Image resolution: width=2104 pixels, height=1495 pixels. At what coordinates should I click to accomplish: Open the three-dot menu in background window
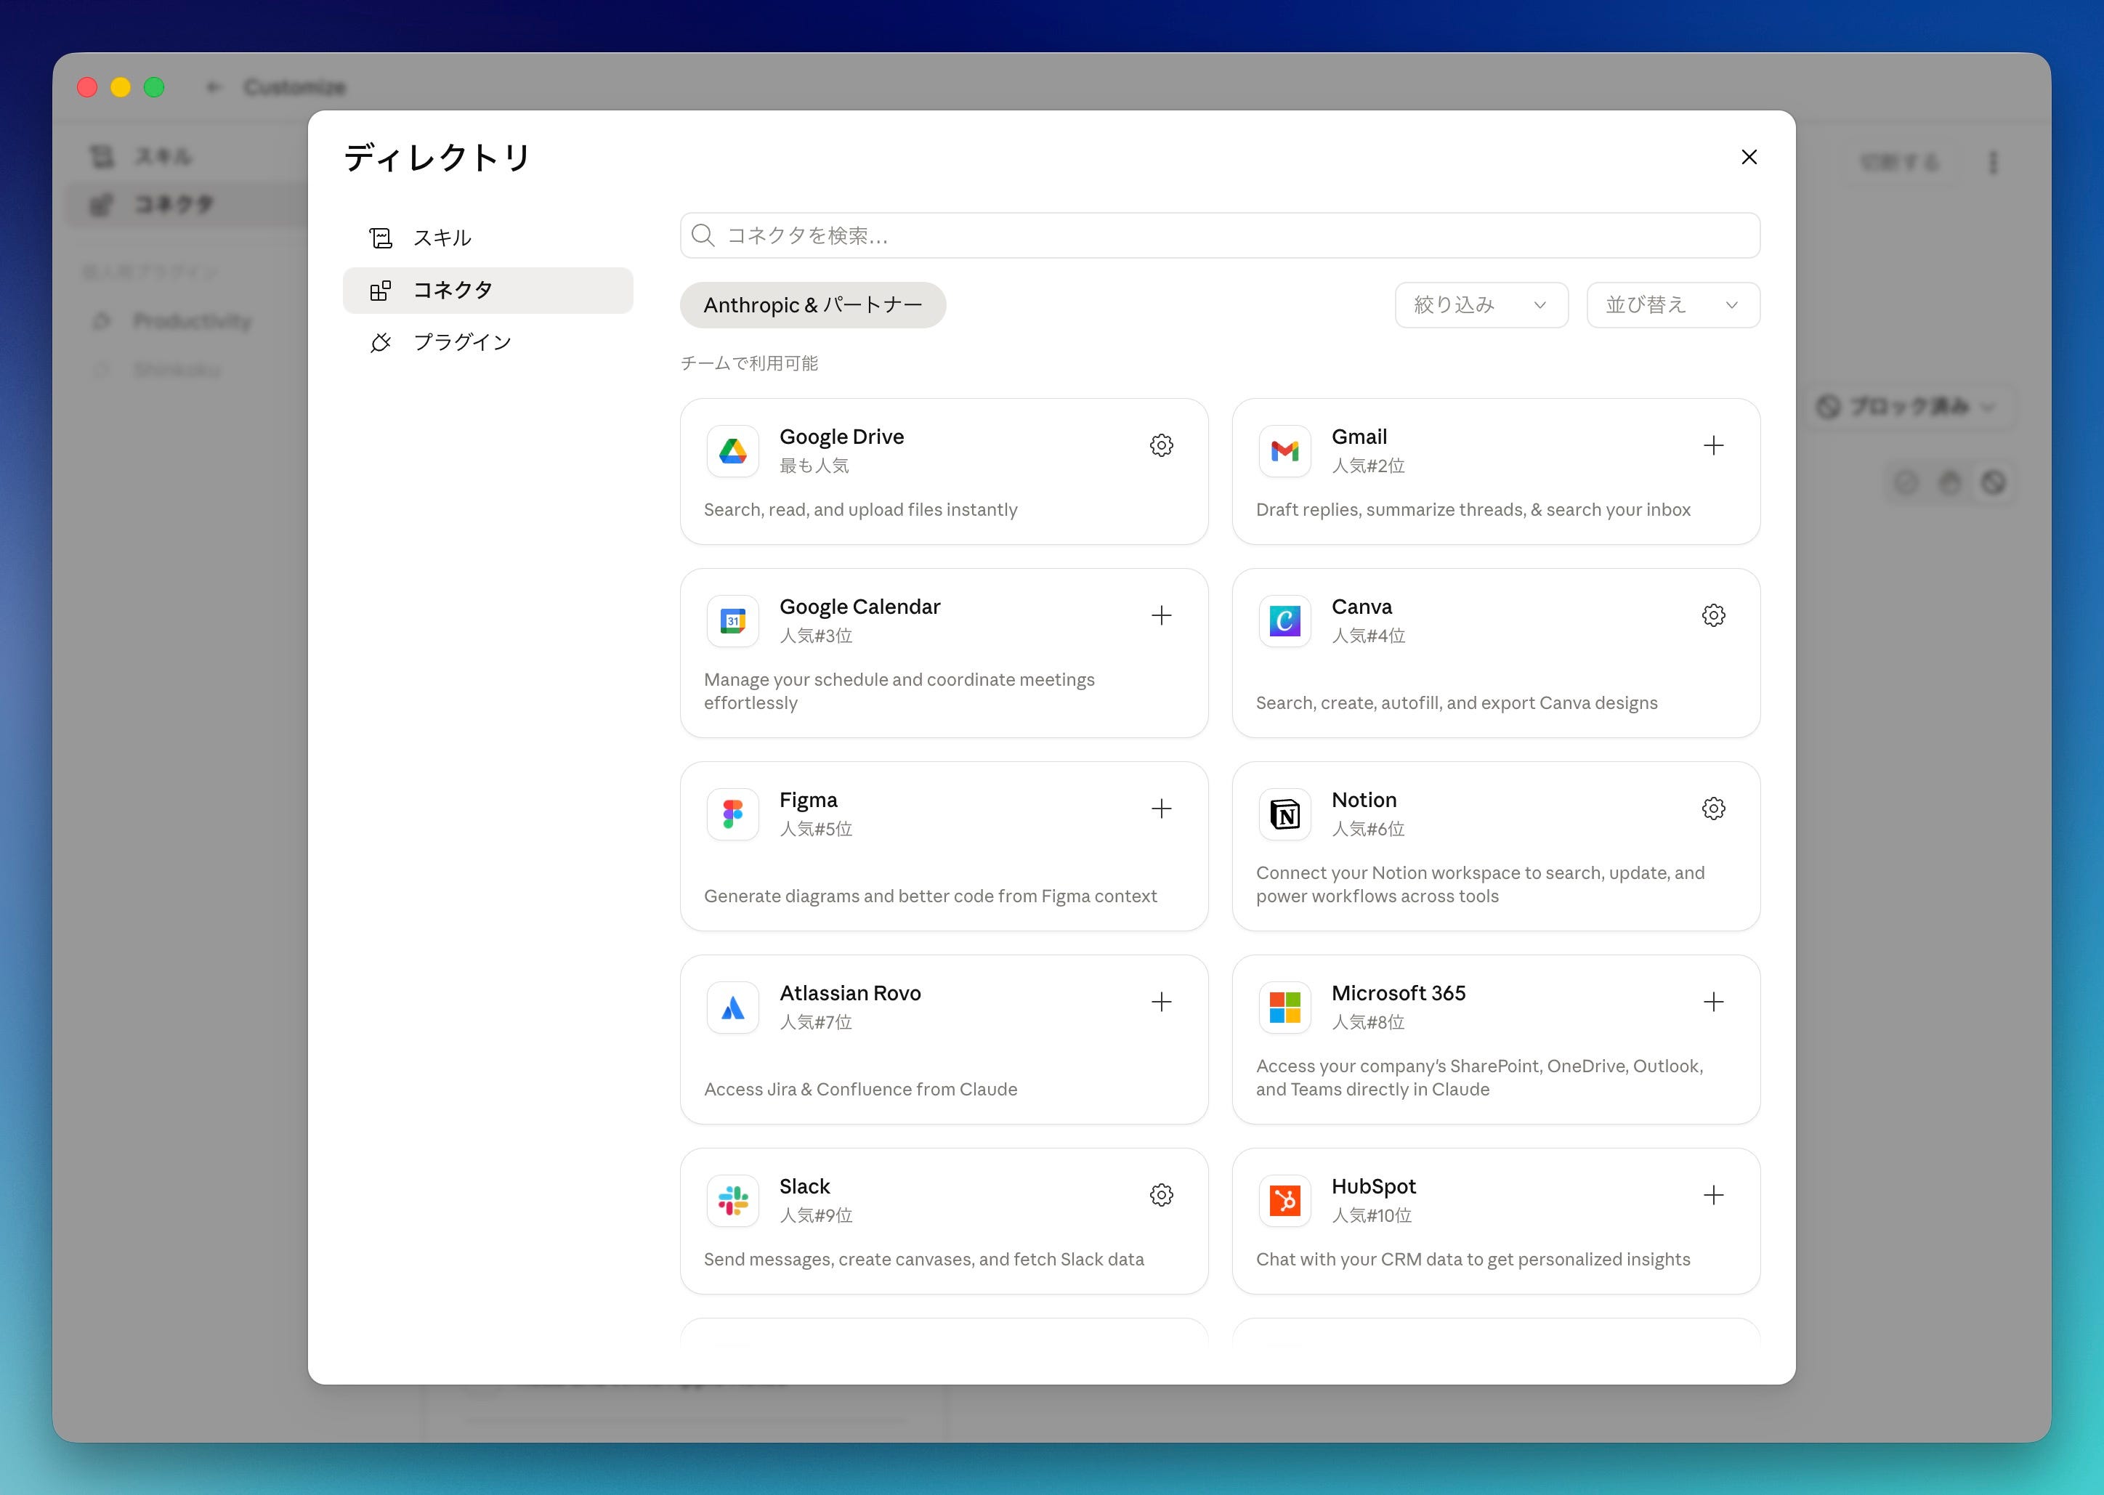(1993, 163)
